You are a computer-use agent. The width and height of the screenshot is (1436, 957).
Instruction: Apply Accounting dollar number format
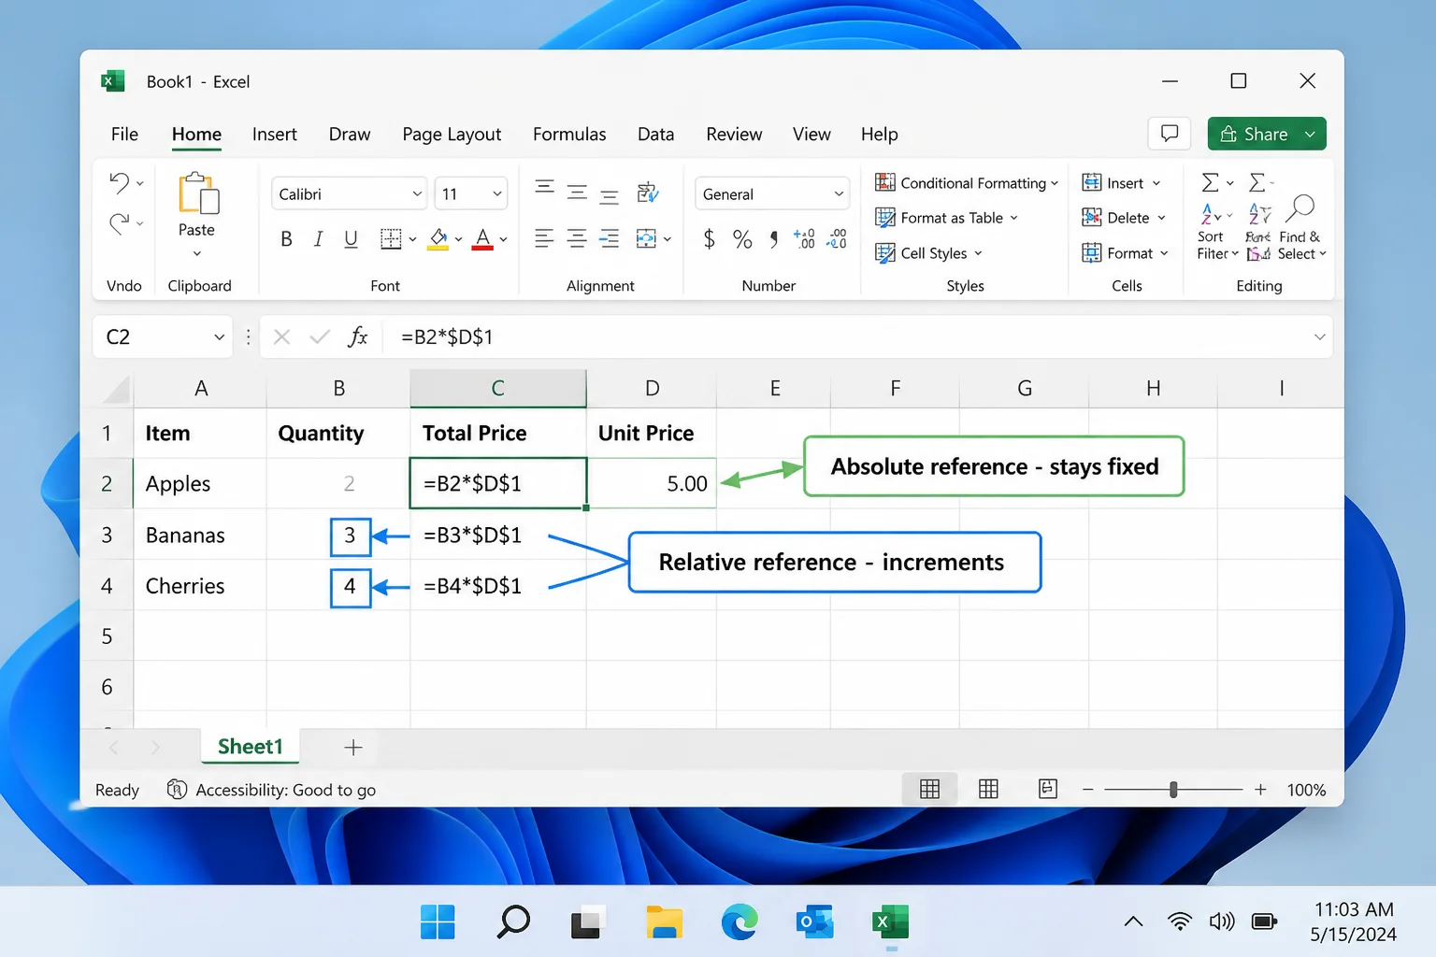710,239
